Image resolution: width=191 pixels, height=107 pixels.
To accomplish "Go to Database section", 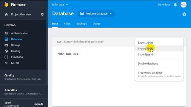I will [x=17, y=39].
